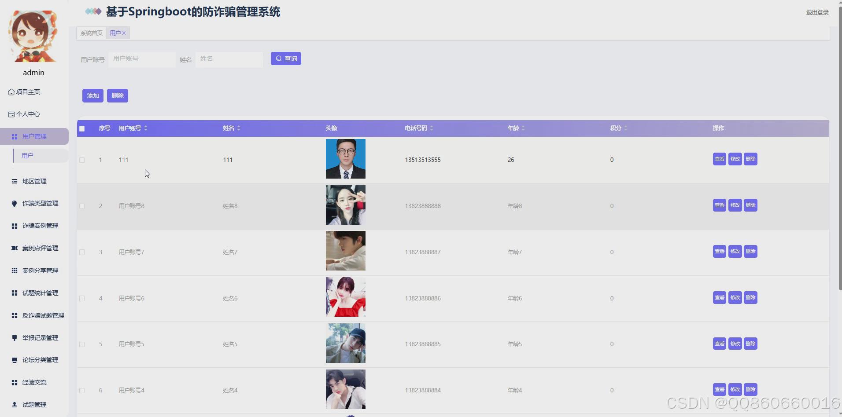
Task: Open 经验交流 in the sidebar
Action: tap(34, 383)
